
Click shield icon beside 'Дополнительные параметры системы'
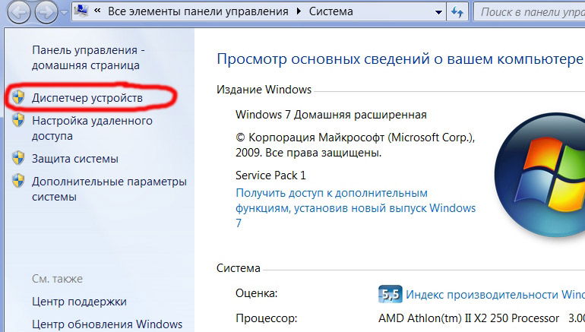point(18,181)
